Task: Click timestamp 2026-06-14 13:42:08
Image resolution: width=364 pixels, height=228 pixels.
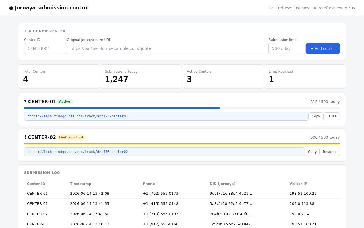Action: [x=90, y=193]
